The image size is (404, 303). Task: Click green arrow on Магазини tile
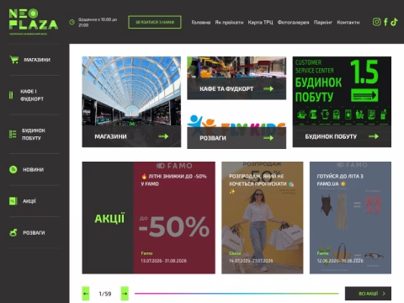tap(163, 136)
